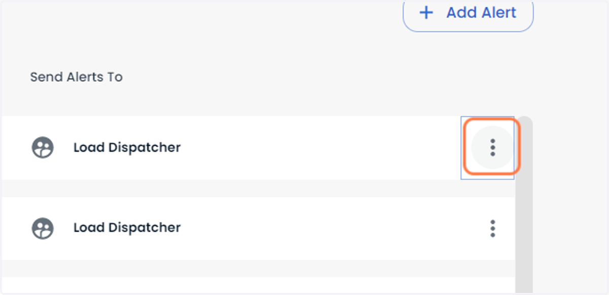This screenshot has height=295, width=609.
Task: Click the people avatar beside the bottom Load Dispatcher
Action: (x=43, y=228)
